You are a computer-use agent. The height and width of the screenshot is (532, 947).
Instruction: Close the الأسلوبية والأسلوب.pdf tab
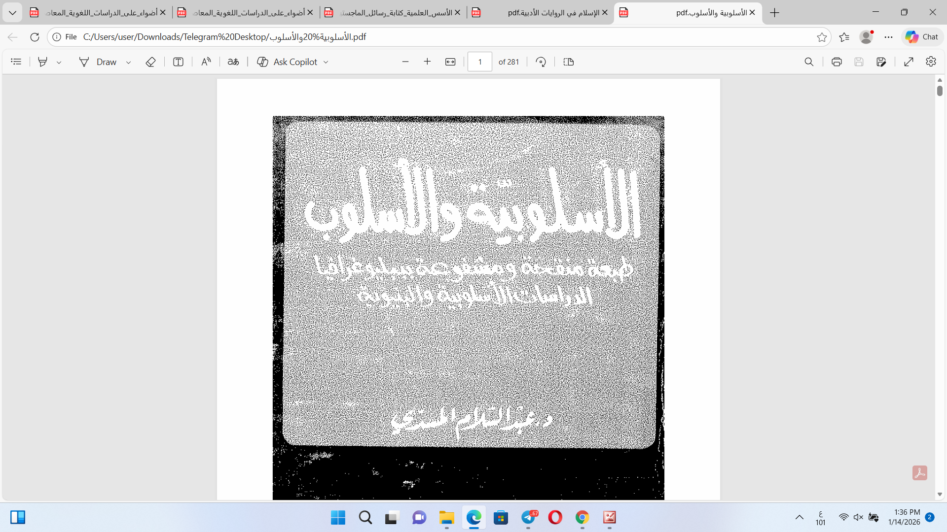click(x=752, y=12)
